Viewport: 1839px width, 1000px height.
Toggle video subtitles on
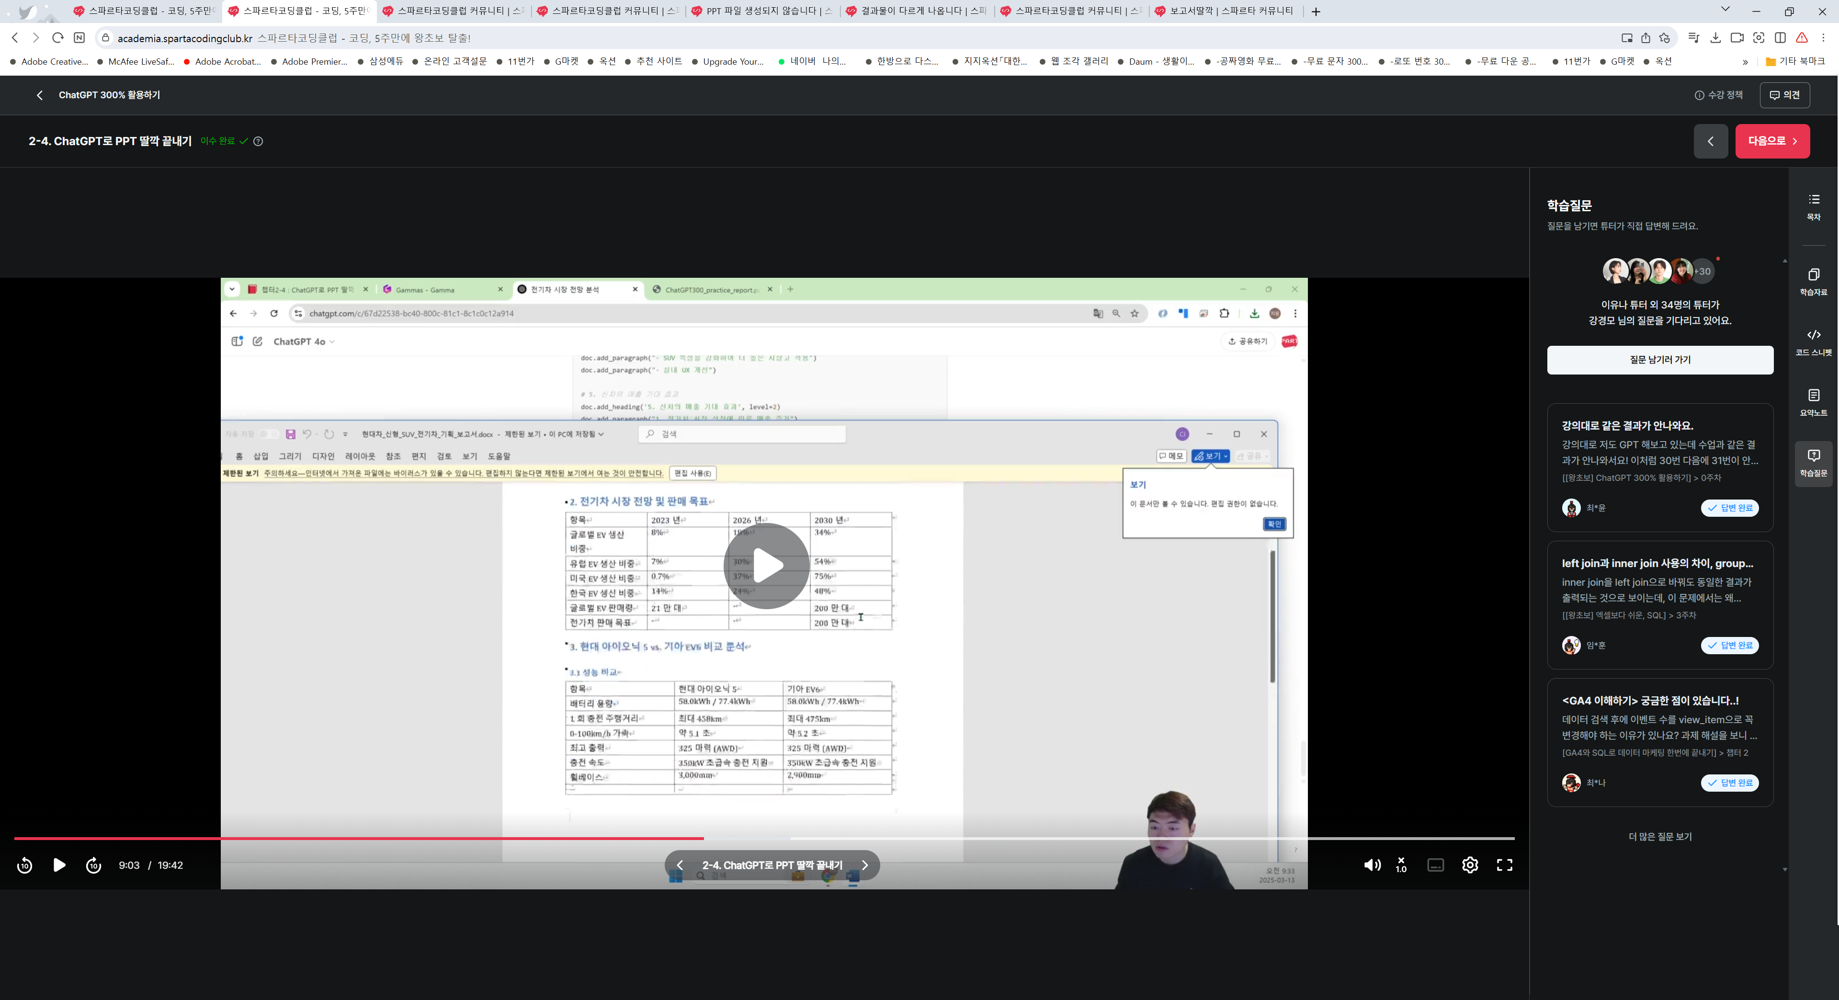click(x=1436, y=865)
